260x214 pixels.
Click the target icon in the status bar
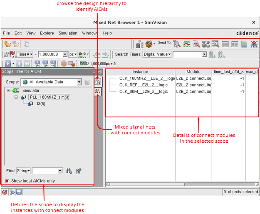[x=5, y=192]
